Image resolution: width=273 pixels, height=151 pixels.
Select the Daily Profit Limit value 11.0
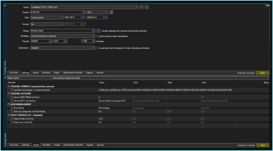[115, 119]
